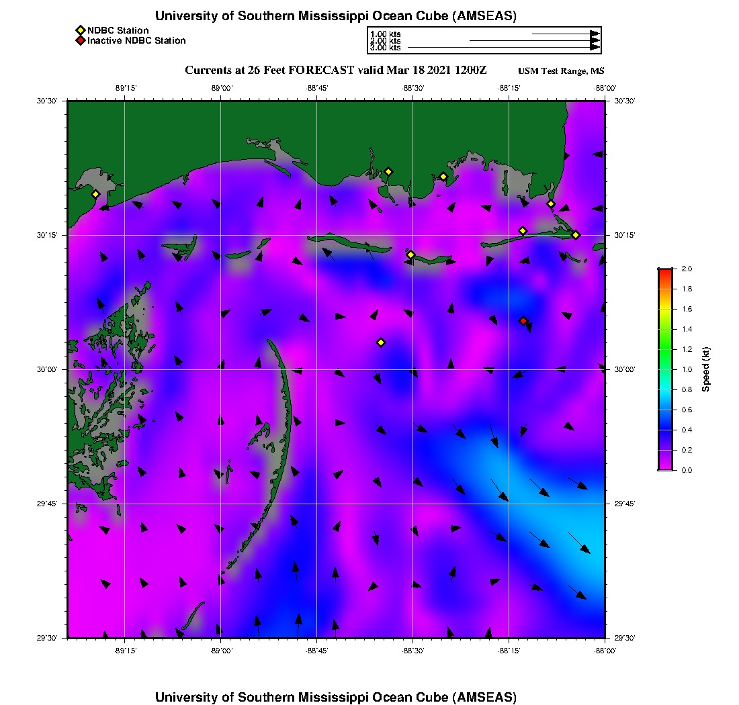Image resolution: width=739 pixels, height=705 pixels.
Task: Select the 1.00 kts reference arrow
Action: [566, 34]
